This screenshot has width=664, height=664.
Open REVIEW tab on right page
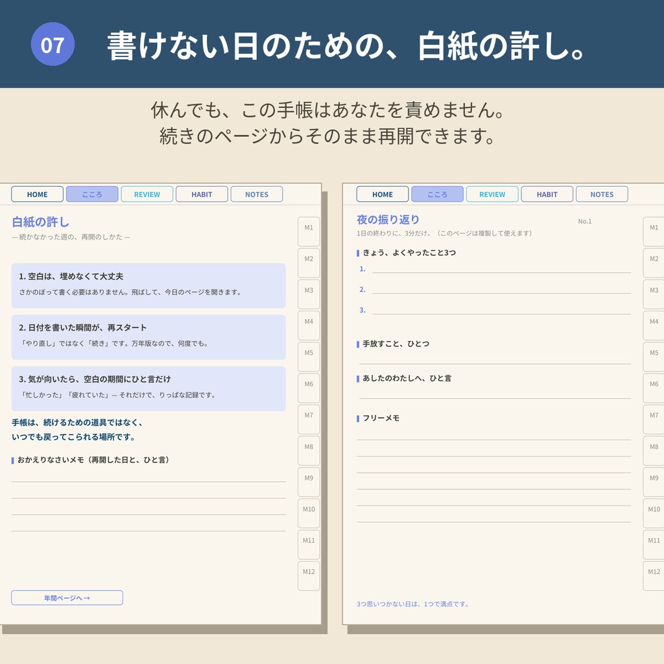click(492, 195)
